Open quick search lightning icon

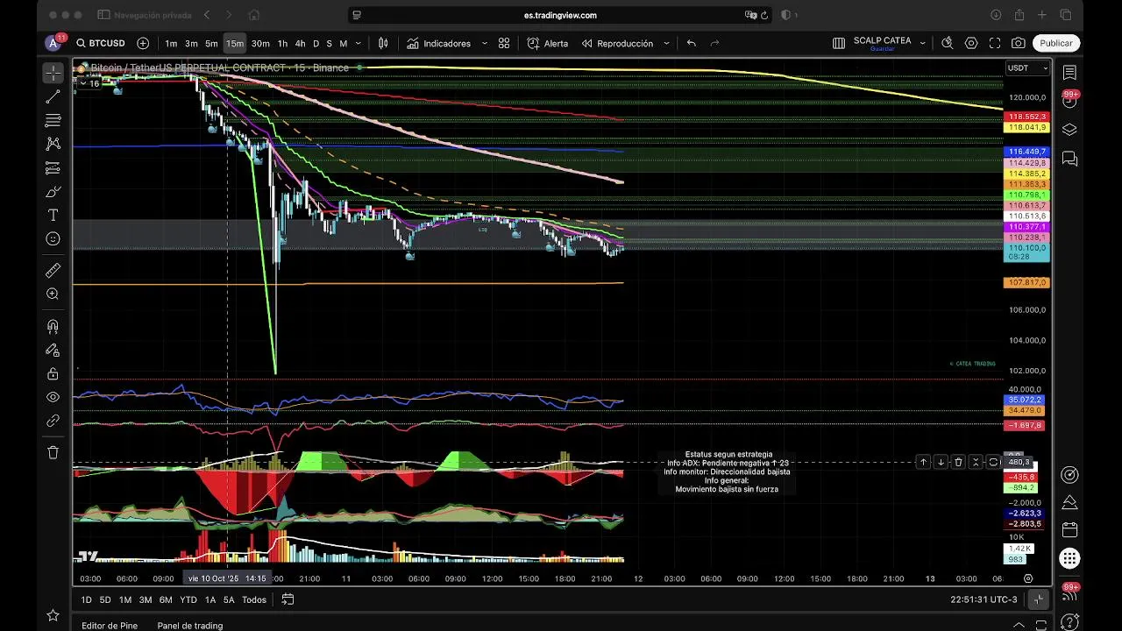[x=948, y=43]
